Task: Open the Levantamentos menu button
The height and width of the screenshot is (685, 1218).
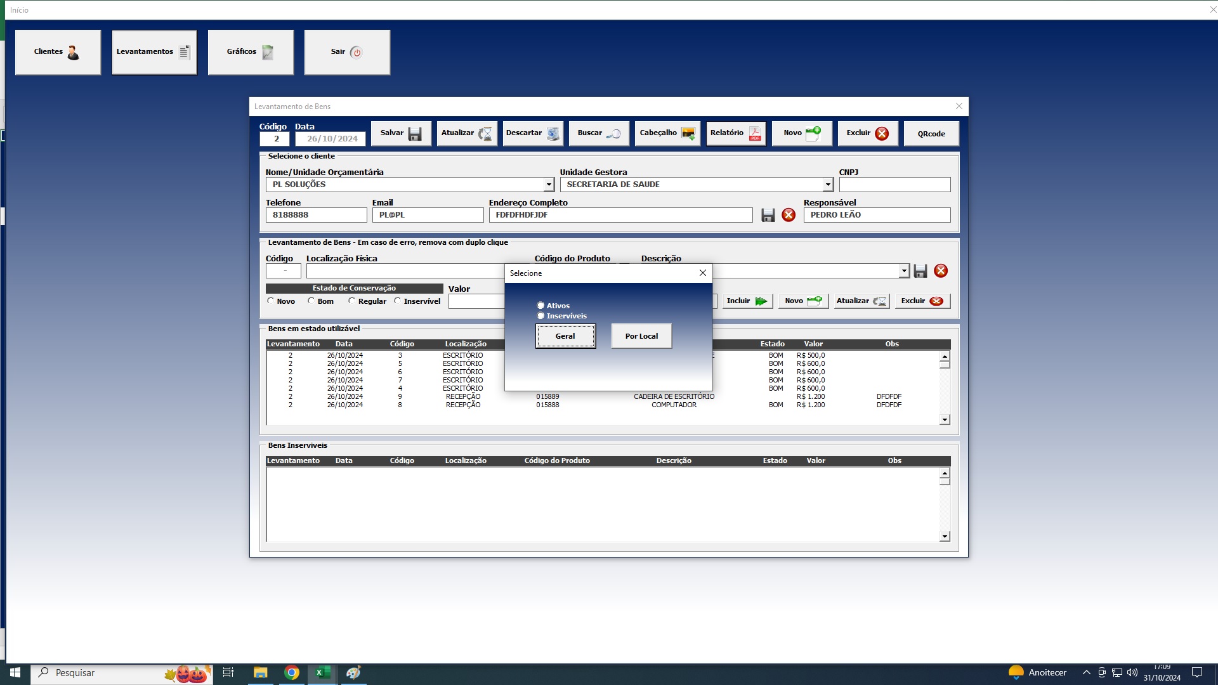Action: 154,52
